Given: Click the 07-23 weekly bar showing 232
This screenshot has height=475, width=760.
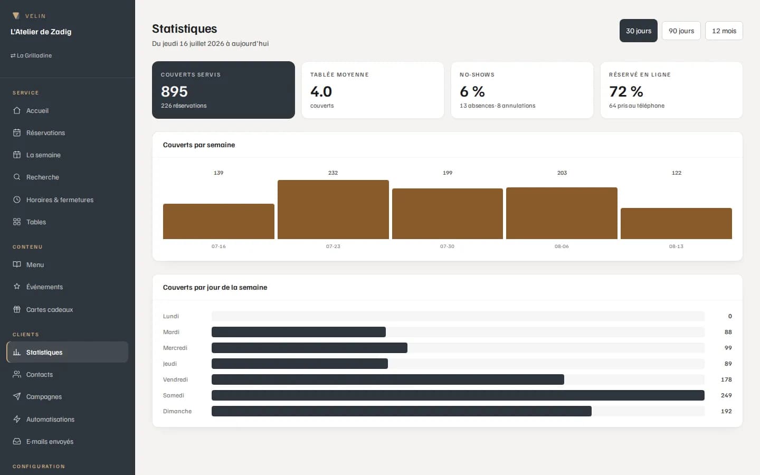Looking at the screenshot, I should pyautogui.click(x=333, y=210).
